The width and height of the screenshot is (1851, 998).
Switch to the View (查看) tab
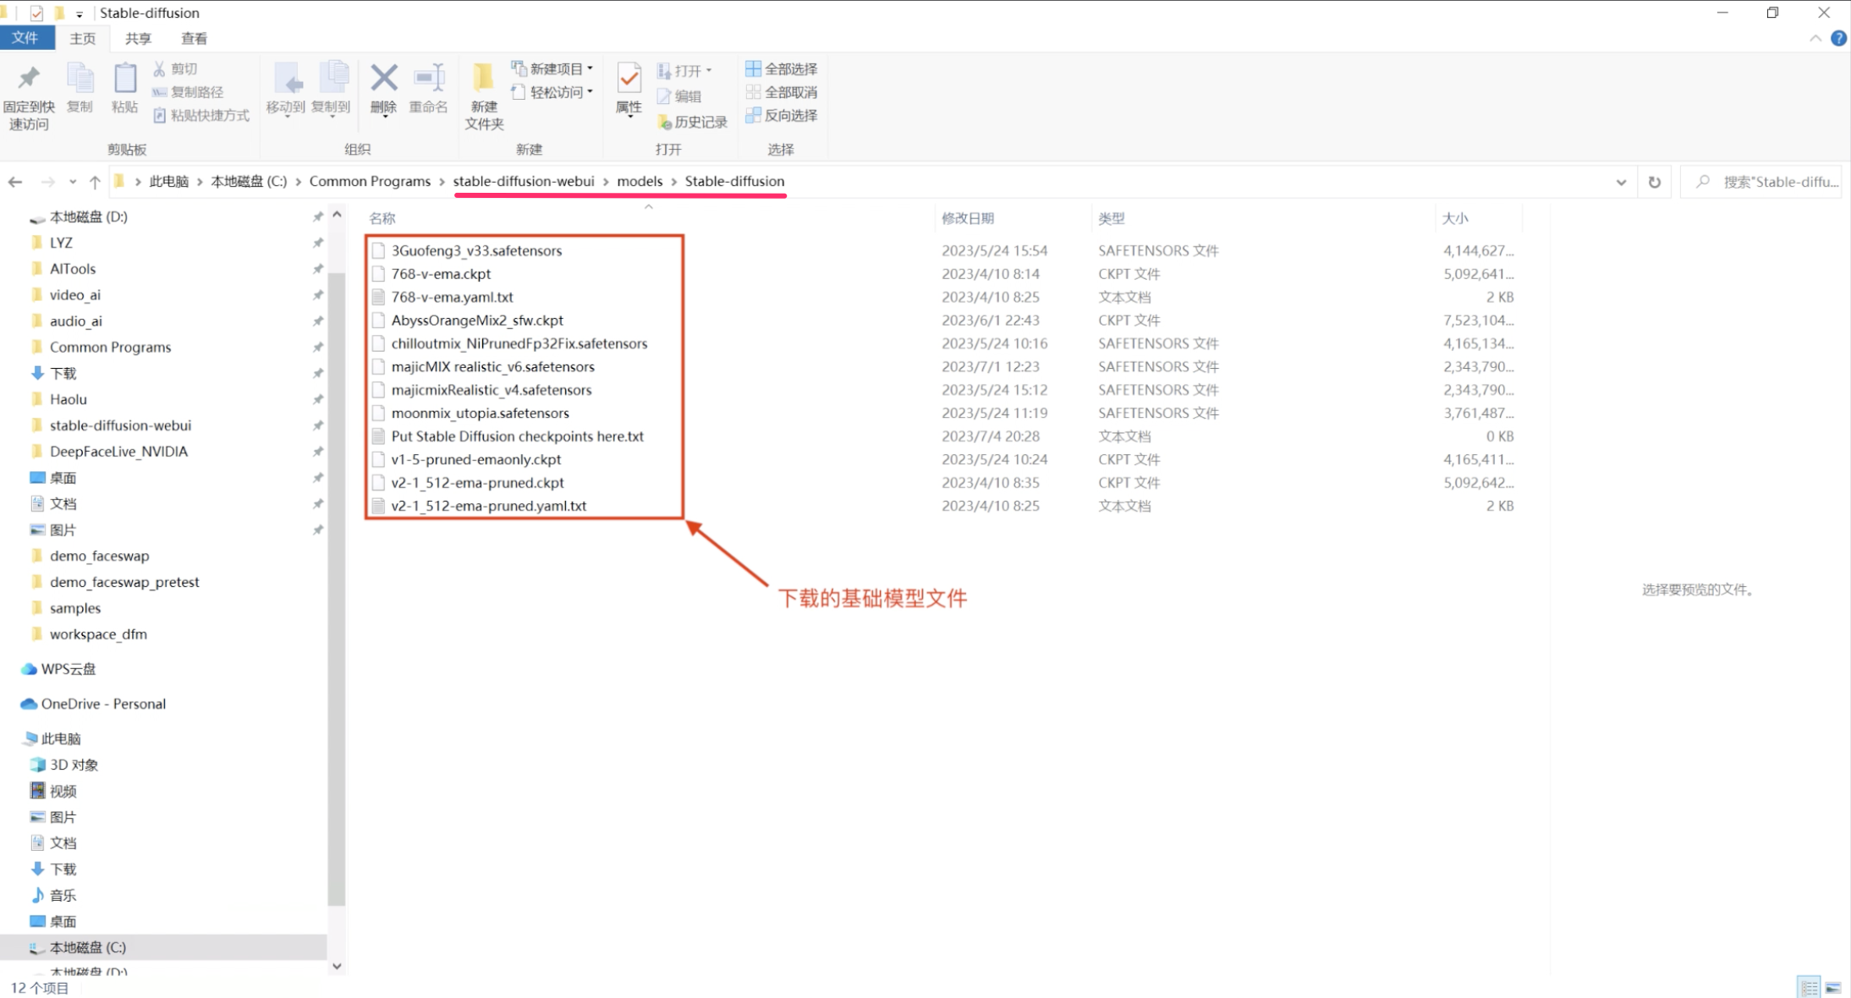point(194,38)
